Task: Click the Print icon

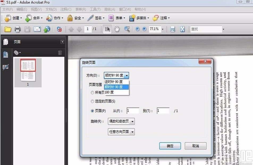Action: click(18, 29)
